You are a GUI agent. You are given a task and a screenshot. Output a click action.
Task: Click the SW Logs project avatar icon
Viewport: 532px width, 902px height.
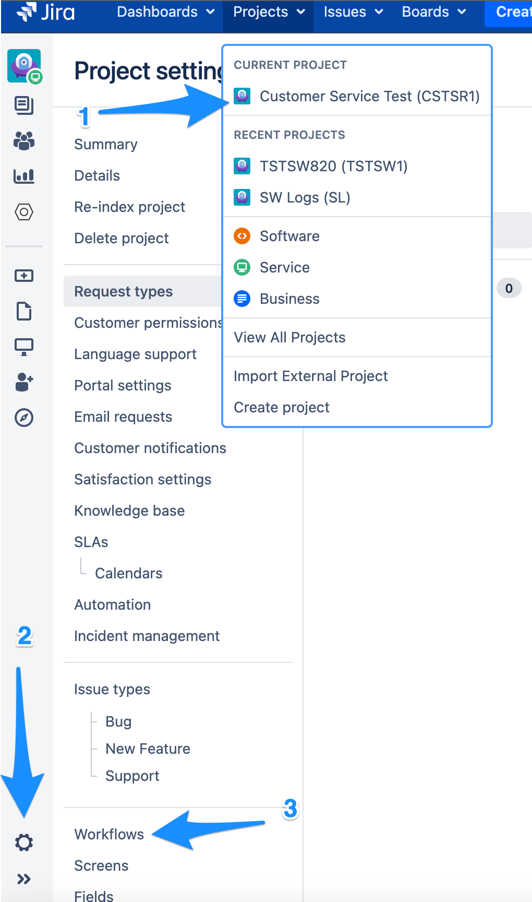tap(242, 197)
